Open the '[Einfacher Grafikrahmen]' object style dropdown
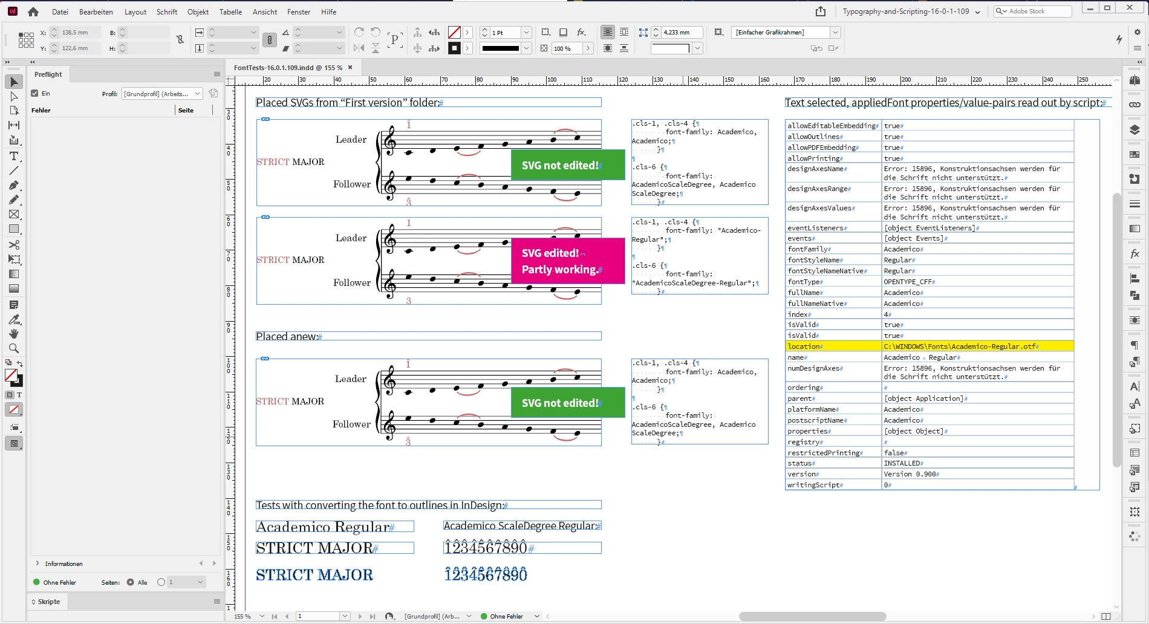Image resolution: width=1149 pixels, height=624 pixels. pyautogui.click(x=786, y=33)
